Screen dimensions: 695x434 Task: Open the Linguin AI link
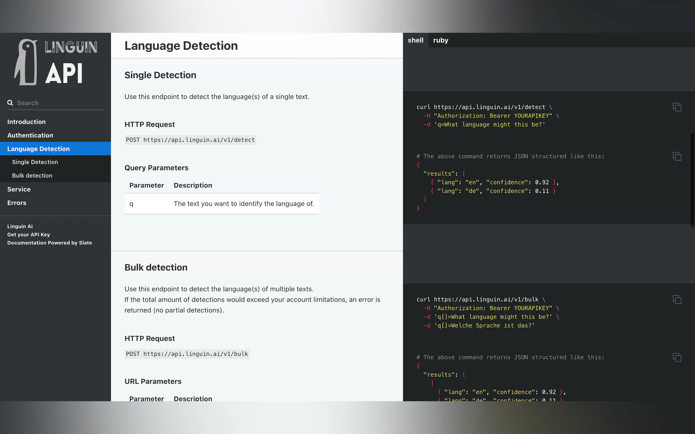pyautogui.click(x=20, y=226)
